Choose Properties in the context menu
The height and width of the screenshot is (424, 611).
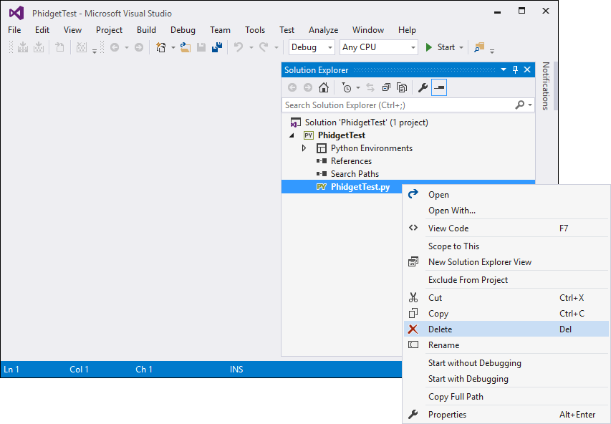tap(506, 415)
